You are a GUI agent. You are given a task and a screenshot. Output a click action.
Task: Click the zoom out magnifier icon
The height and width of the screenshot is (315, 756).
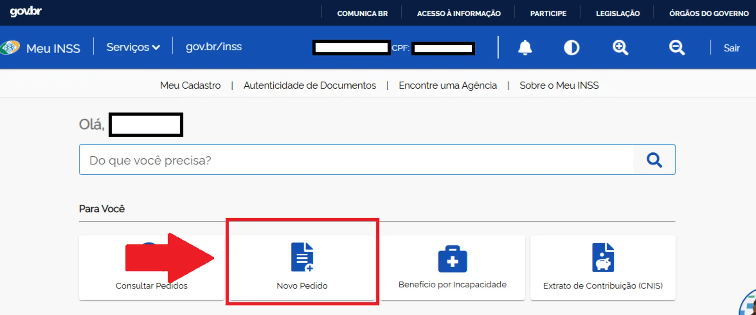[677, 48]
